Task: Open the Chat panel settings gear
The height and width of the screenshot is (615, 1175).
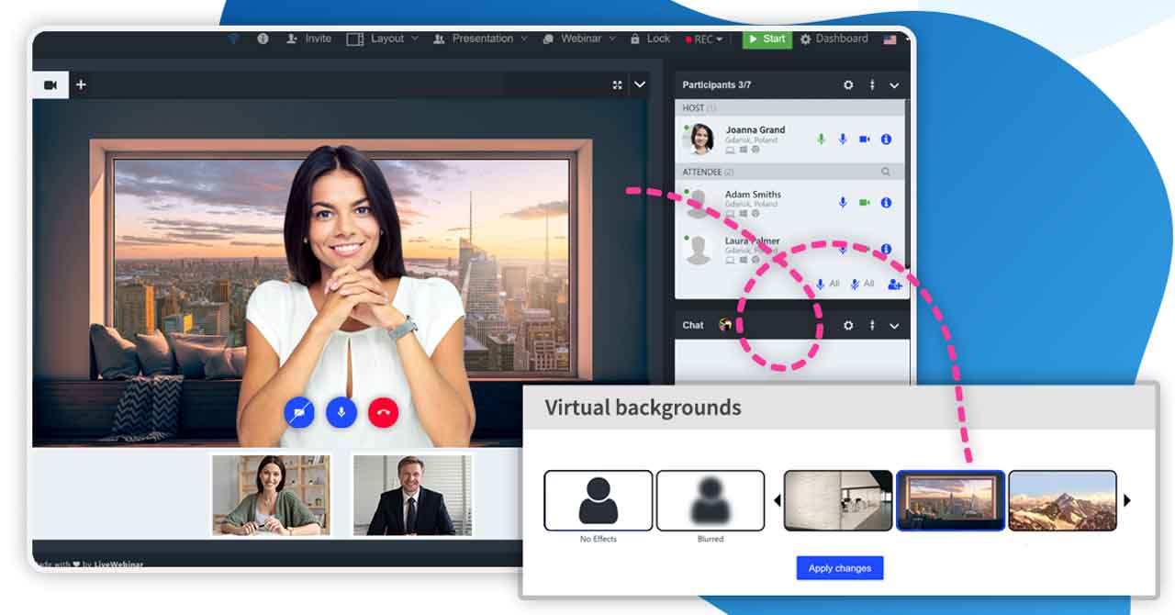Action: point(847,325)
